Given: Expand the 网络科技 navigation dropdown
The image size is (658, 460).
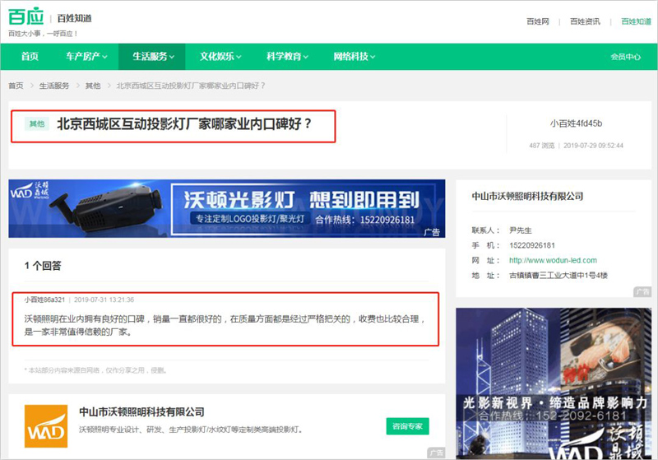Looking at the screenshot, I should click(x=354, y=56).
